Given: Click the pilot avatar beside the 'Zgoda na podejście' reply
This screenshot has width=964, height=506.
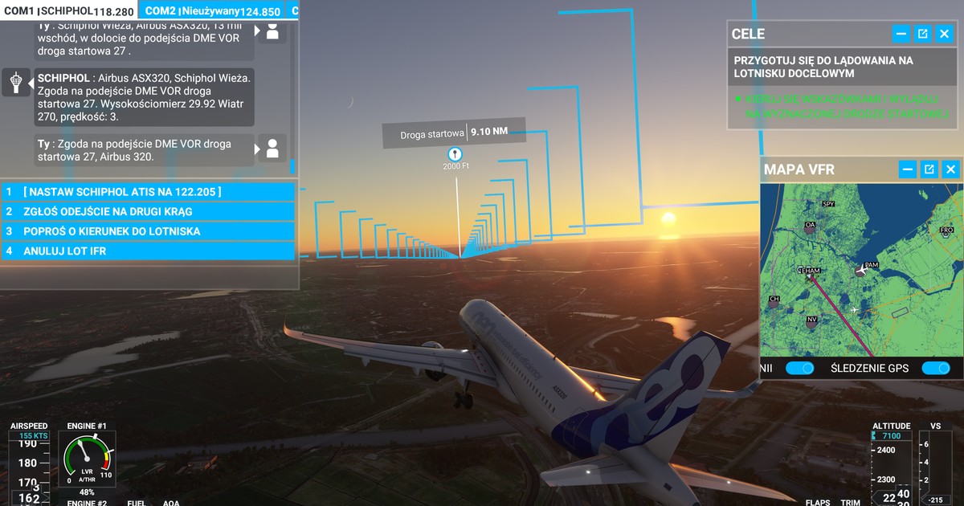Looking at the screenshot, I should (x=273, y=149).
